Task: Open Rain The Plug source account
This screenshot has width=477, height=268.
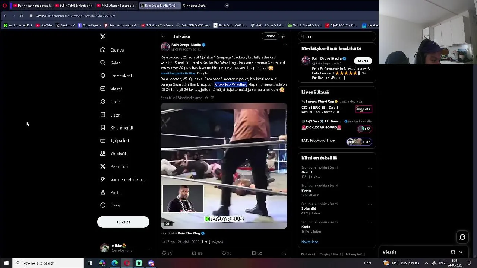Action: (x=189, y=233)
